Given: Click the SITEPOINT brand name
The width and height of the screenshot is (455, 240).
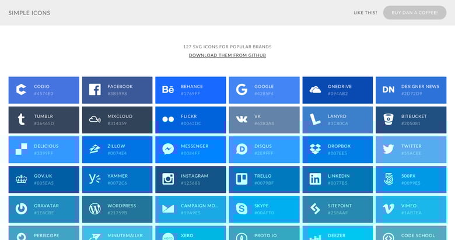Looking at the screenshot, I should (x=340, y=206).
